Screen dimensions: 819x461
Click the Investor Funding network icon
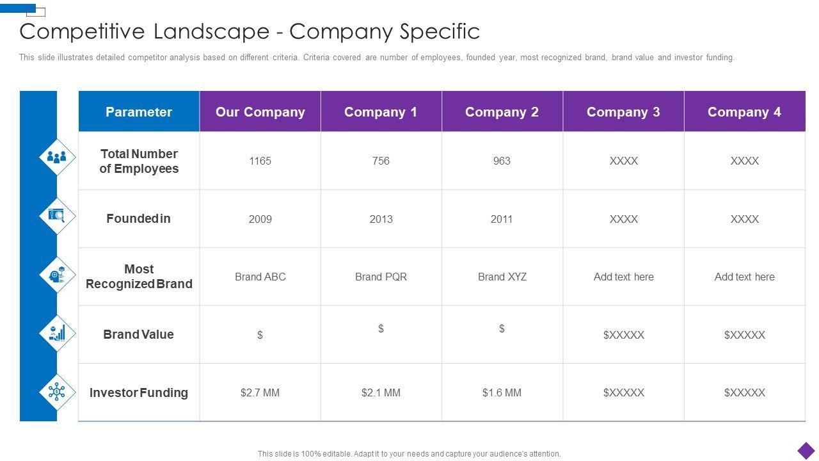click(x=57, y=391)
